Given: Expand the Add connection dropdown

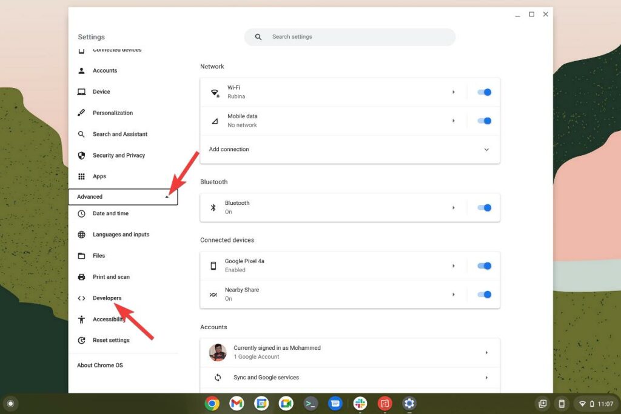Looking at the screenshot, I should (x=486, y=149).
